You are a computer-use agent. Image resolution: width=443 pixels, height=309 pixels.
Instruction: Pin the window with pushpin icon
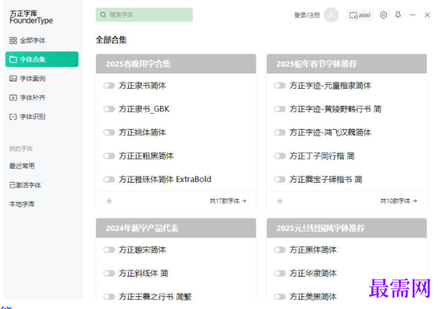(398, 15)
